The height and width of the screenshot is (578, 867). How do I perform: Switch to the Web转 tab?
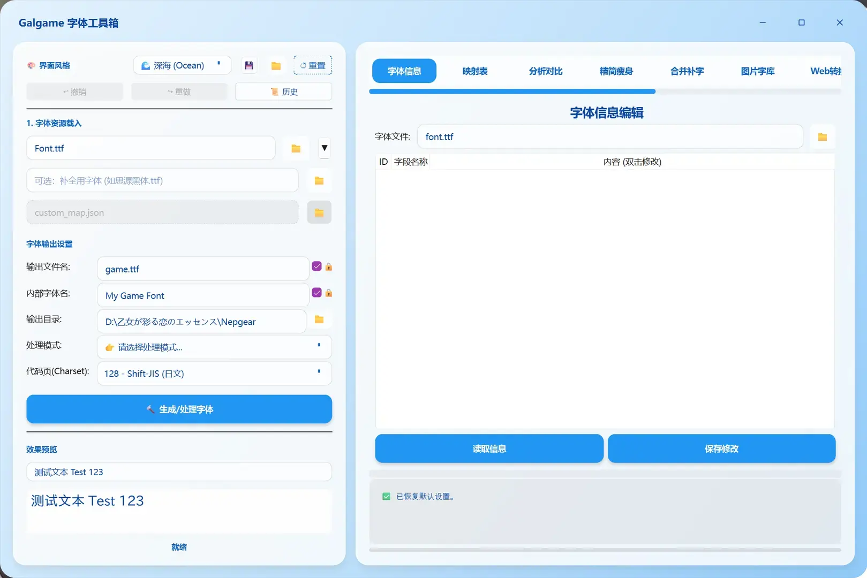coord(825,71)
